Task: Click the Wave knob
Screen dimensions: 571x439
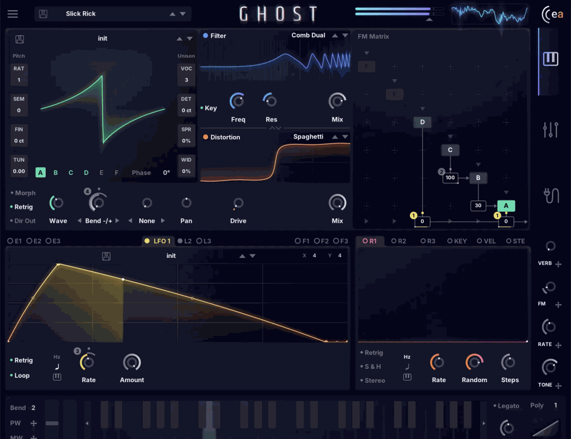Action: (57, 203)
